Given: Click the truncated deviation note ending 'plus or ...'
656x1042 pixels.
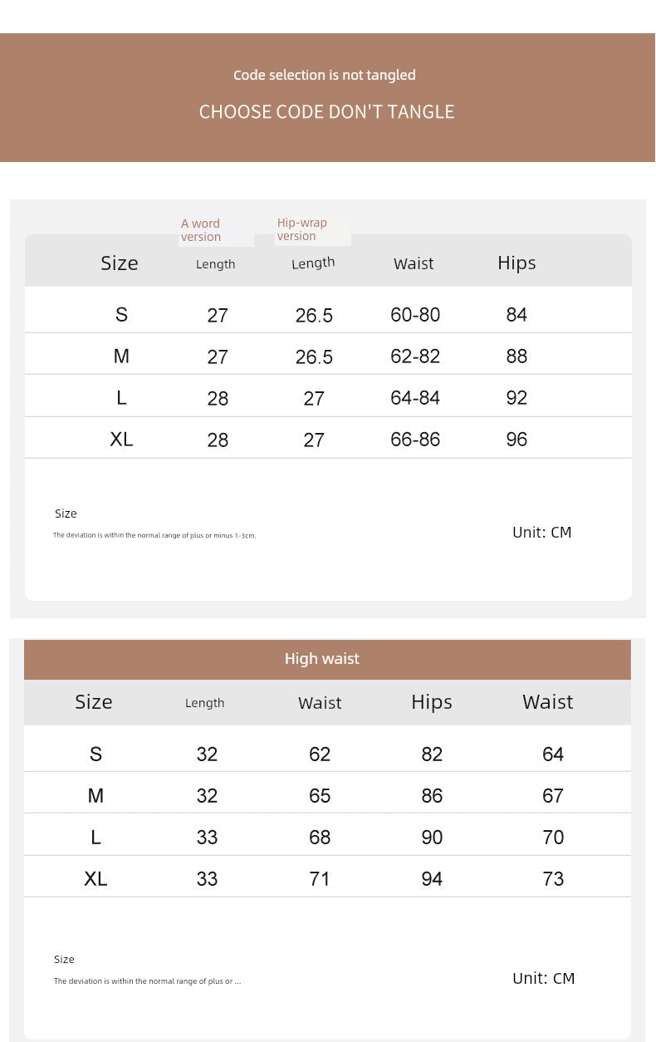Looking at the screenshot, I should pyautogui.click(x=148, y=981).
